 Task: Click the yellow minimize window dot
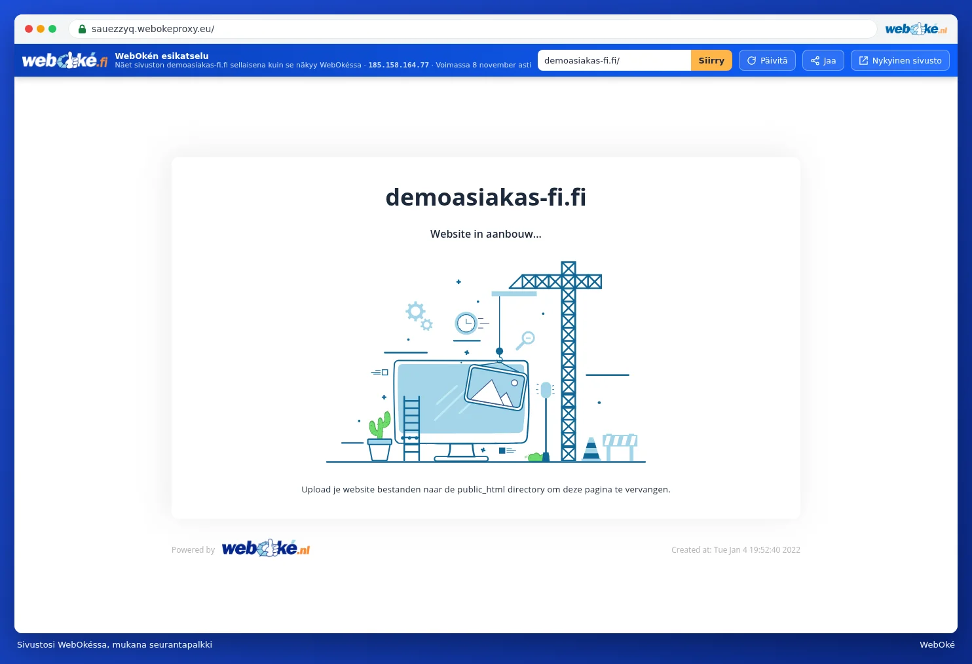(x=41, y=29)
